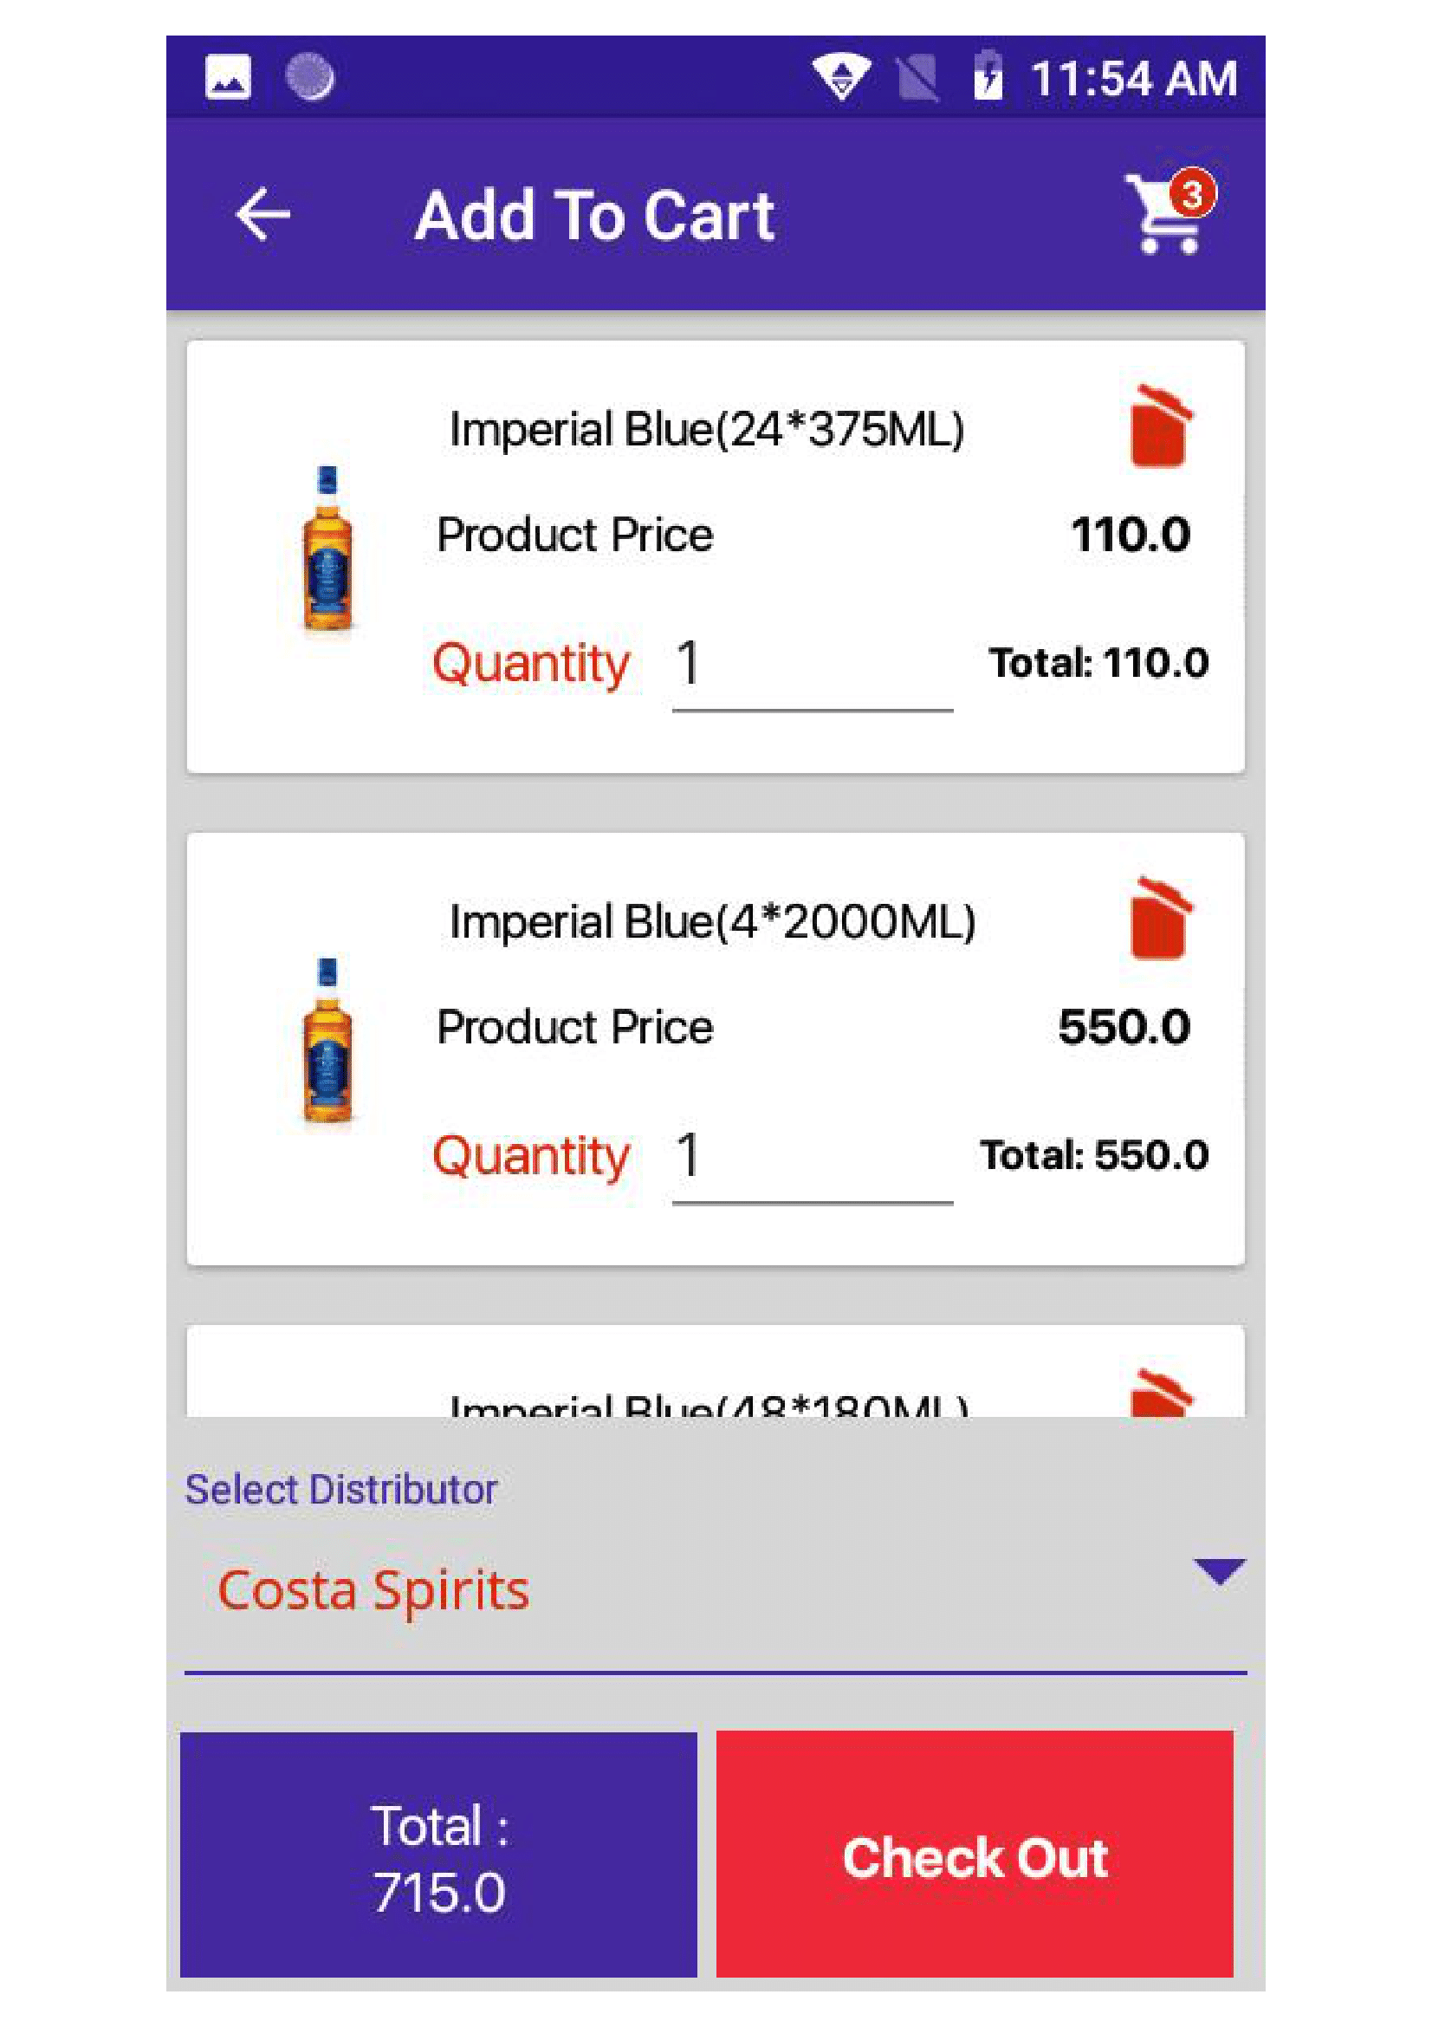Tap the back arrow in header
The height and width of the screenshot is (2027, 1432).
tap(263, 215)
